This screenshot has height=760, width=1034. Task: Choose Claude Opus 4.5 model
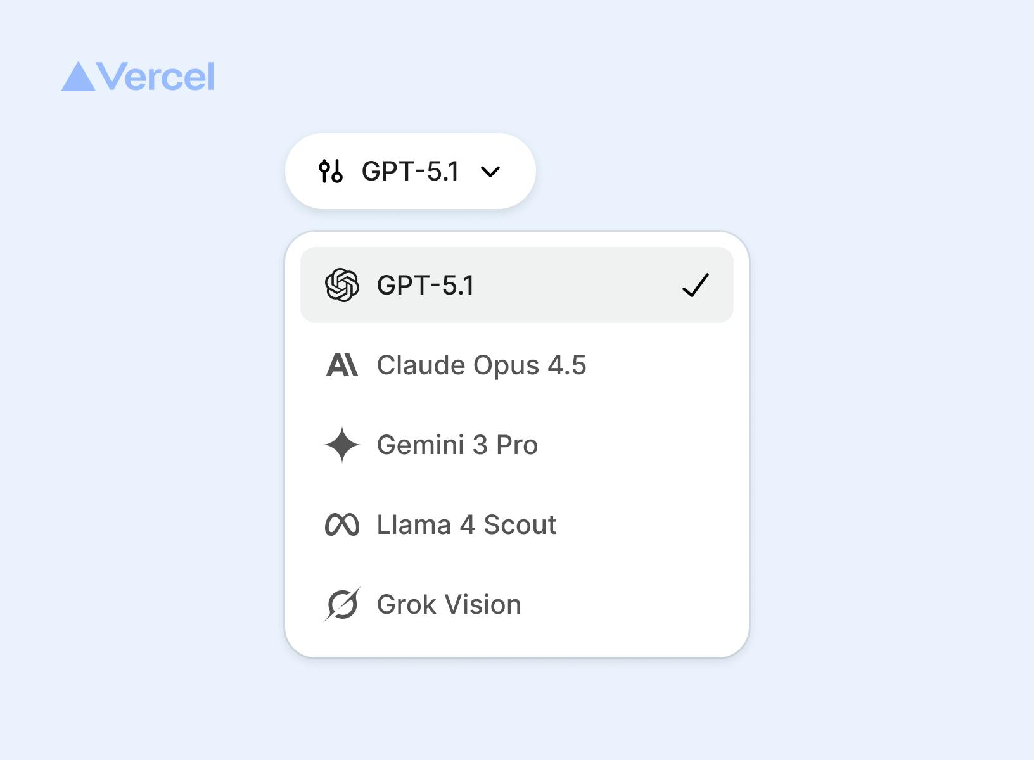[x=482, y=365]
